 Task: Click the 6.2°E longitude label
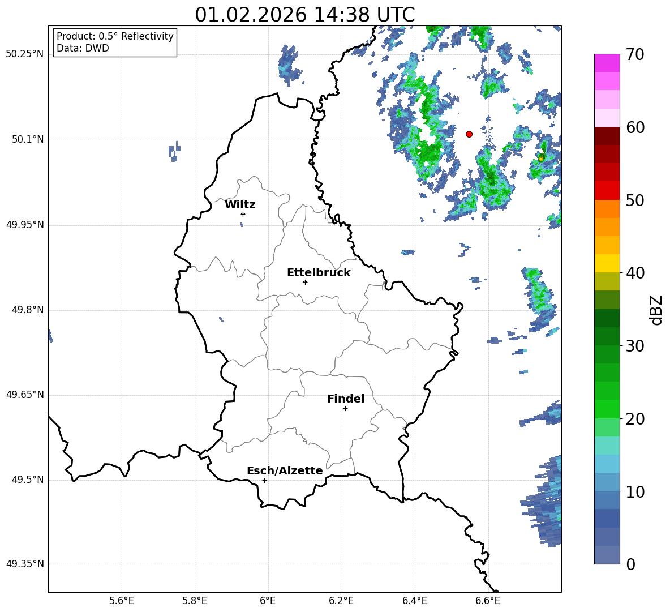point(341,601)
